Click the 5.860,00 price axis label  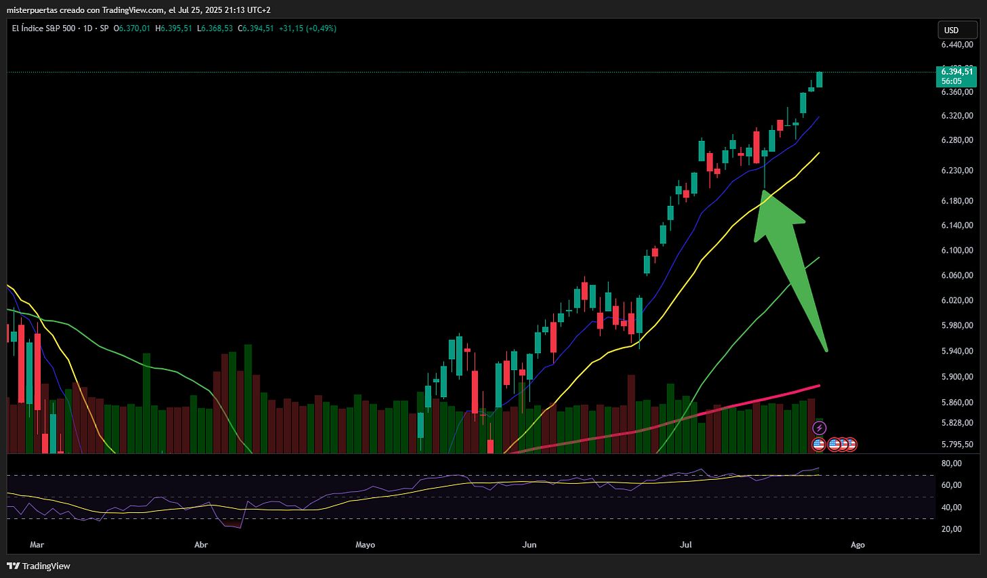(x=957, y=402)
